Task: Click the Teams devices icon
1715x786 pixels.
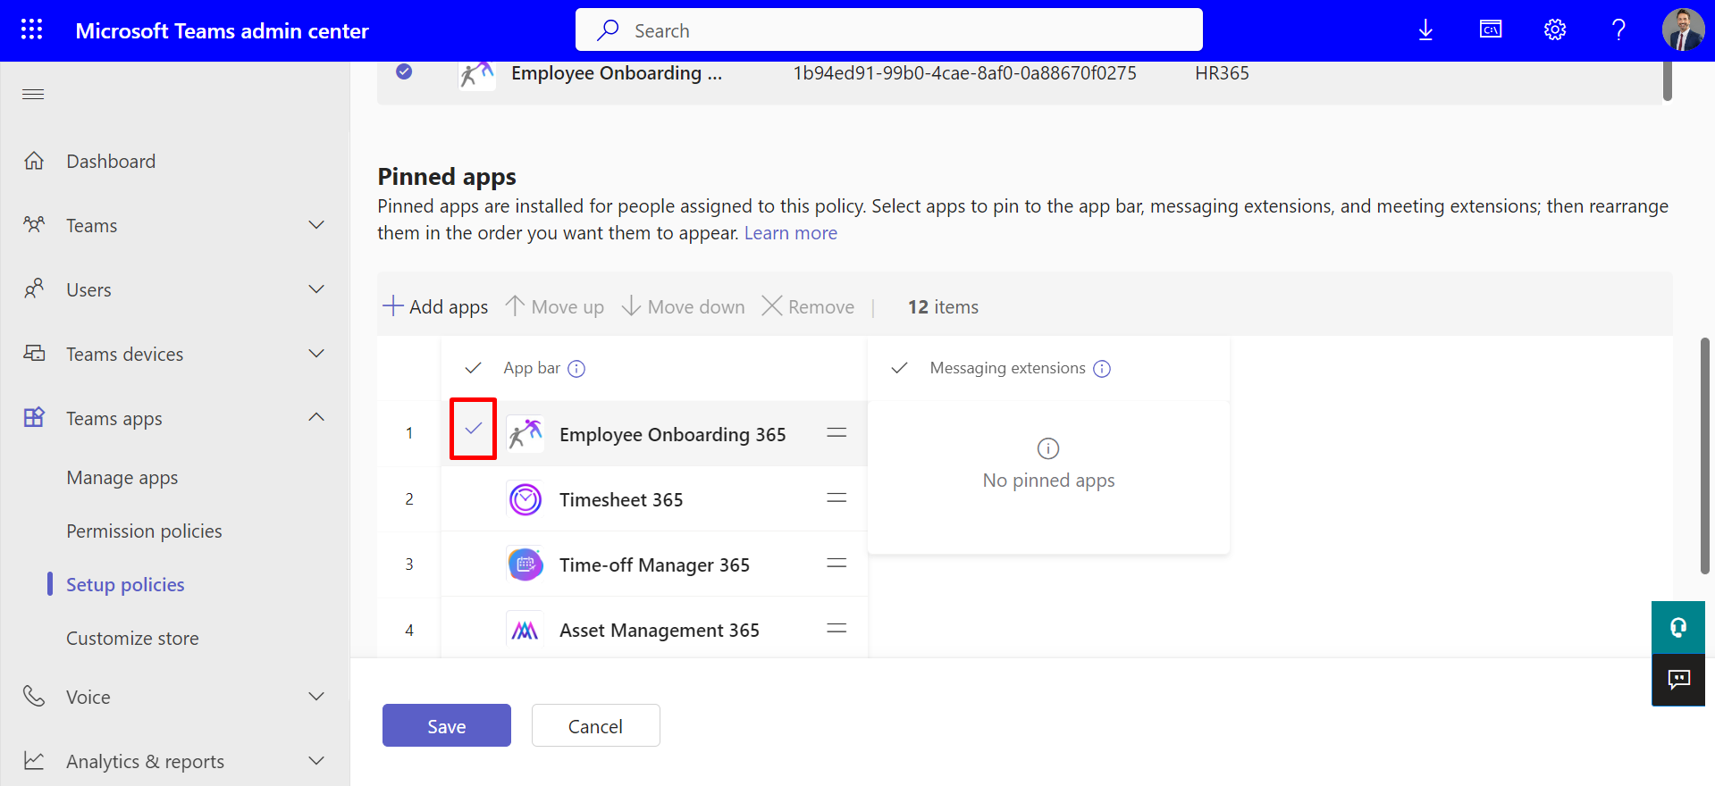Action: [x=34, y=354]
